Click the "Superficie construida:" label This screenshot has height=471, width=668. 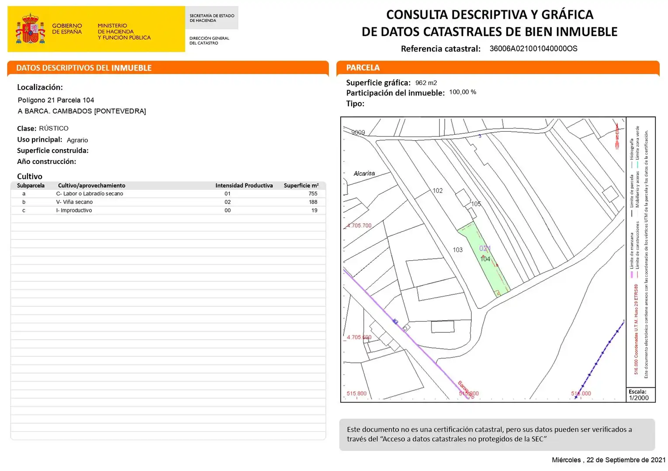coord(52,150)
